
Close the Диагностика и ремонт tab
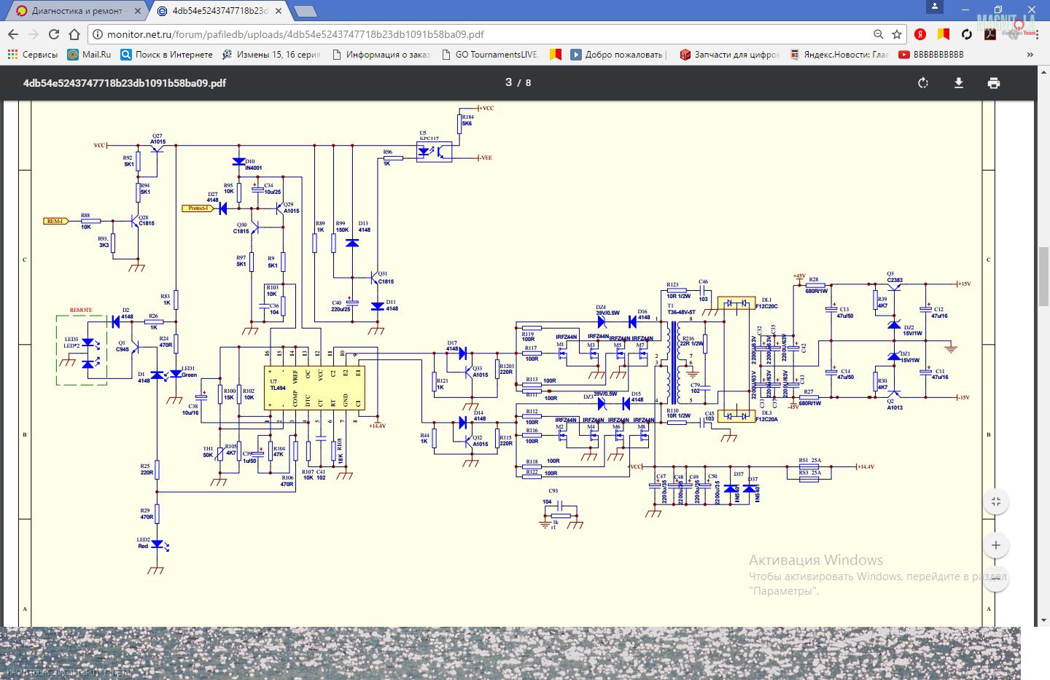136,11
